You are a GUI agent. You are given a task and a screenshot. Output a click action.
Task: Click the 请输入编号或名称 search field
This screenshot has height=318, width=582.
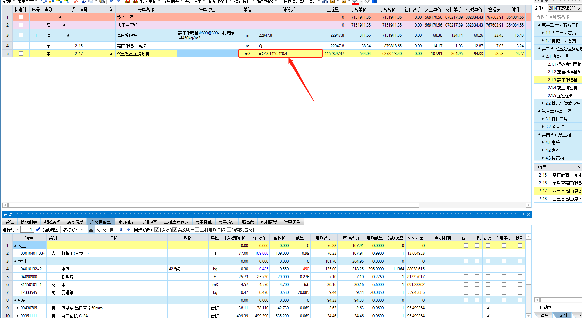pyautogui.click(x=558, y=16)
